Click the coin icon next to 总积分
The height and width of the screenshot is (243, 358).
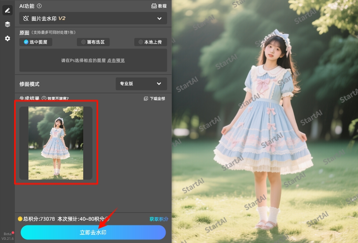(x=19, y=219)
